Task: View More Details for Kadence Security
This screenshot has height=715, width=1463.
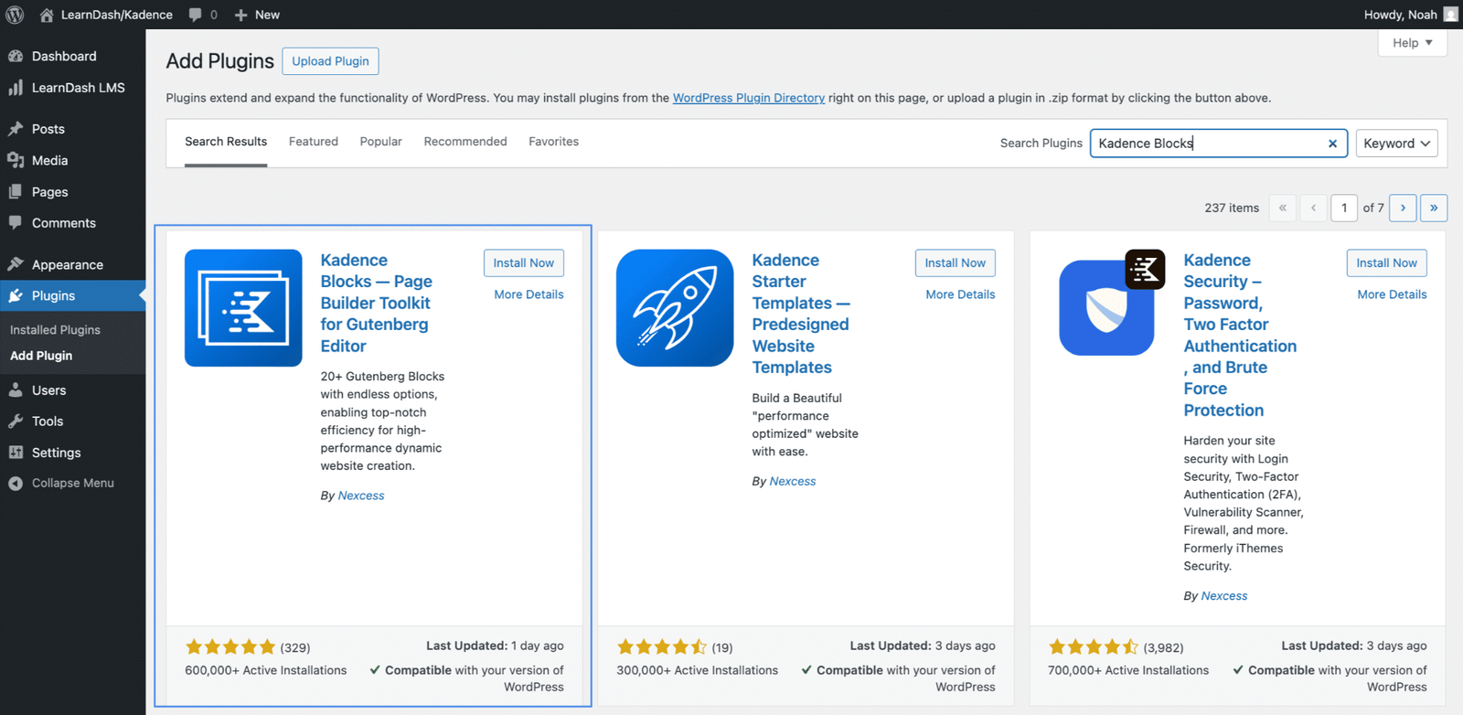Action: click(1392, 294)
